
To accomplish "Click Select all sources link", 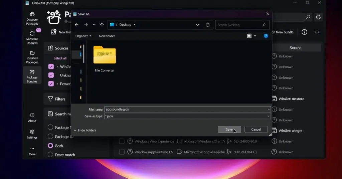I will tap(60, 58).
